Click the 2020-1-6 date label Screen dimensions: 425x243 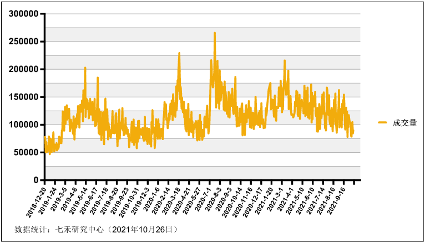coord(152,199)
